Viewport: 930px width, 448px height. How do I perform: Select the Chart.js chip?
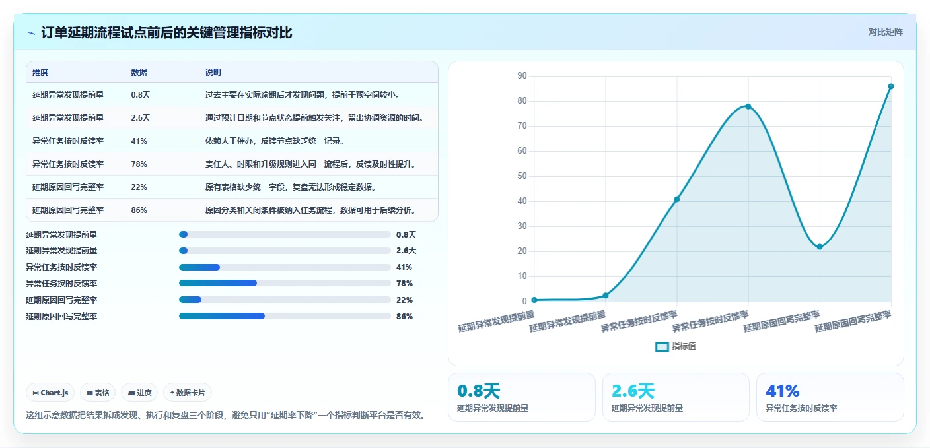coord(51,393)
